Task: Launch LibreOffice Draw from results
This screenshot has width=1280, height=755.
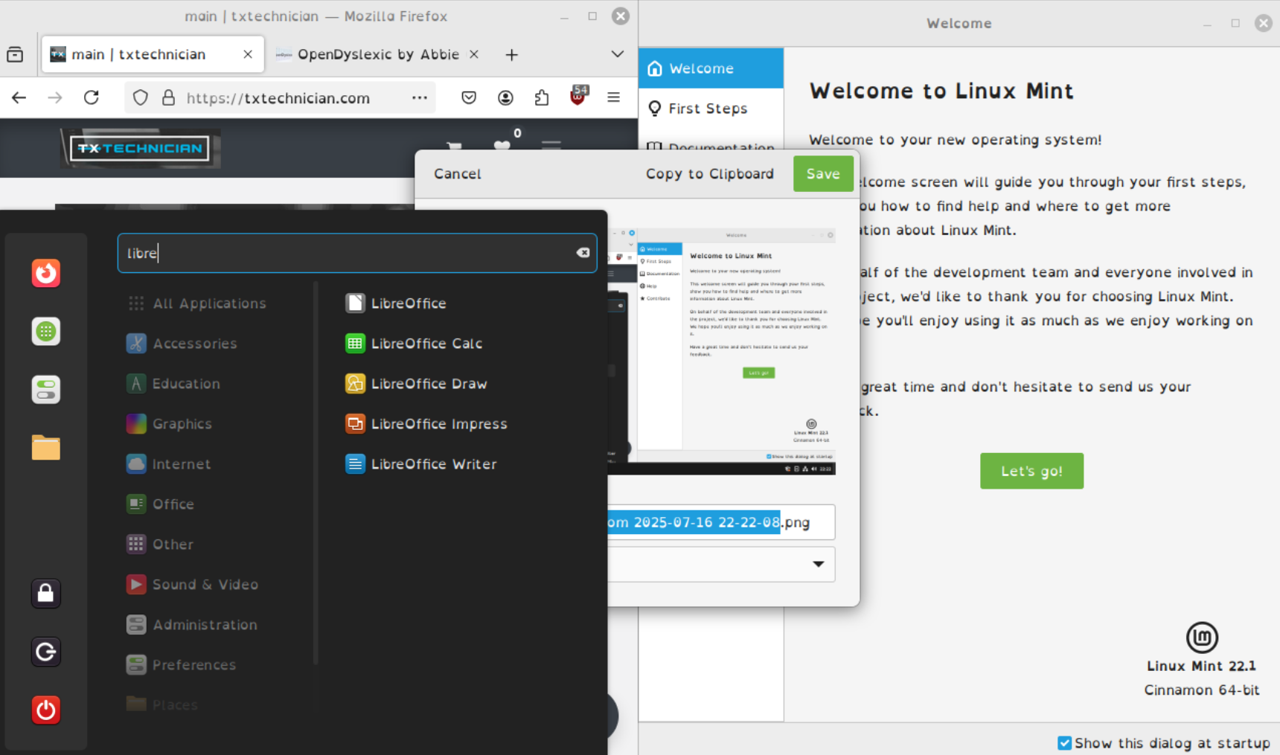Action: pyautogui.click(x=416, y=384)
